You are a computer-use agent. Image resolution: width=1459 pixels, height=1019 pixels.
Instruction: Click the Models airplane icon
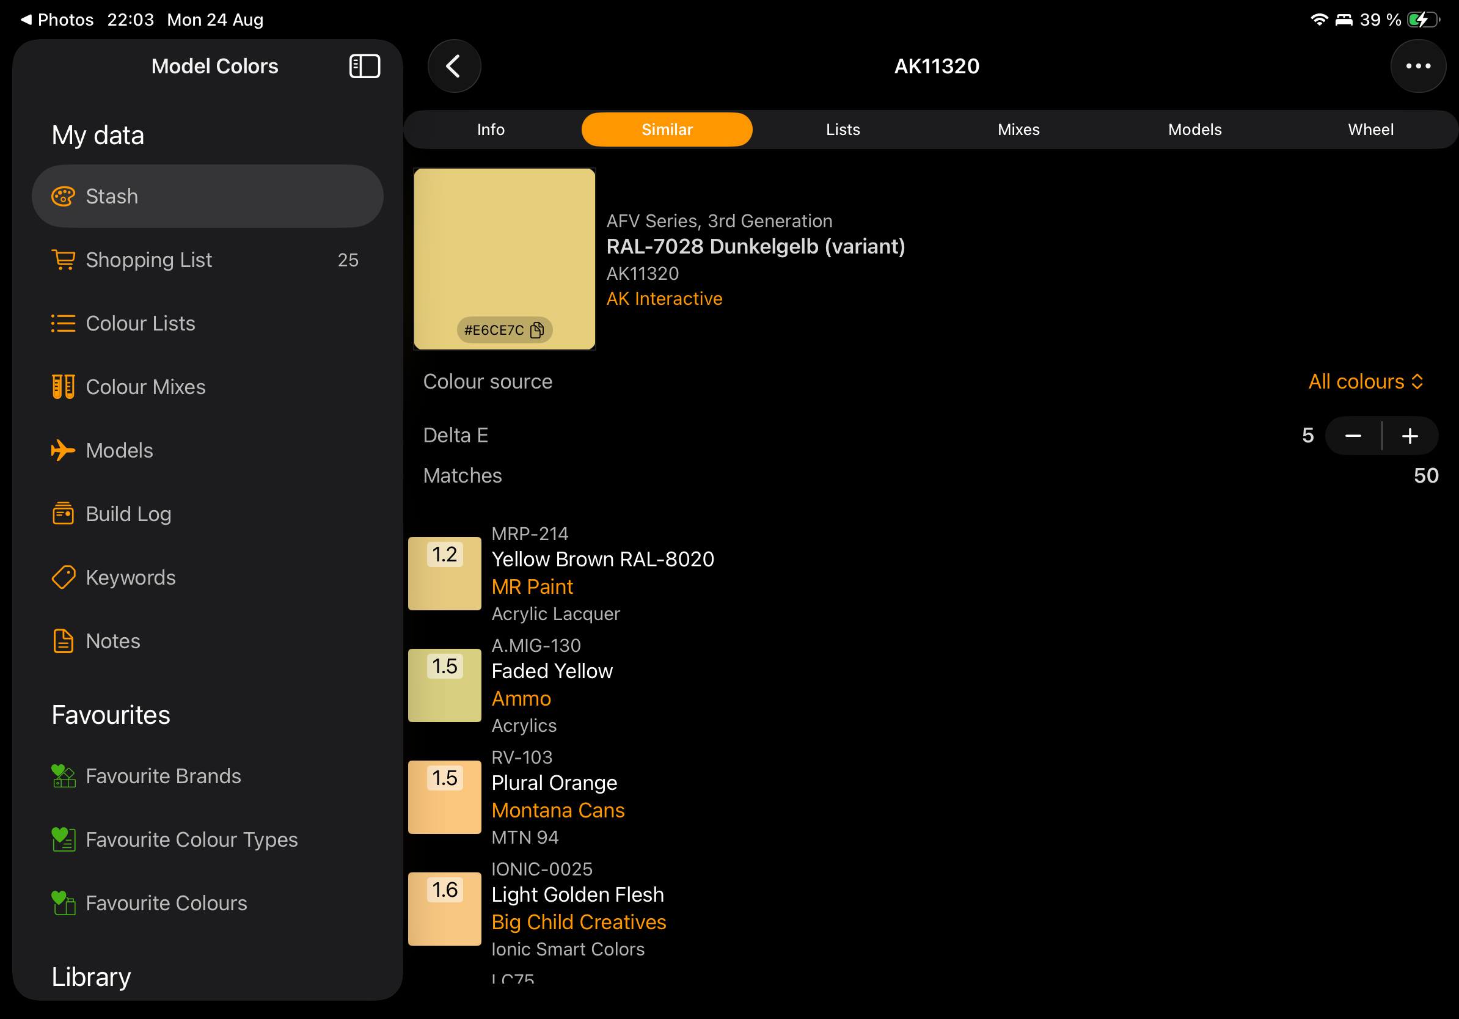click(x=63, y=450)
